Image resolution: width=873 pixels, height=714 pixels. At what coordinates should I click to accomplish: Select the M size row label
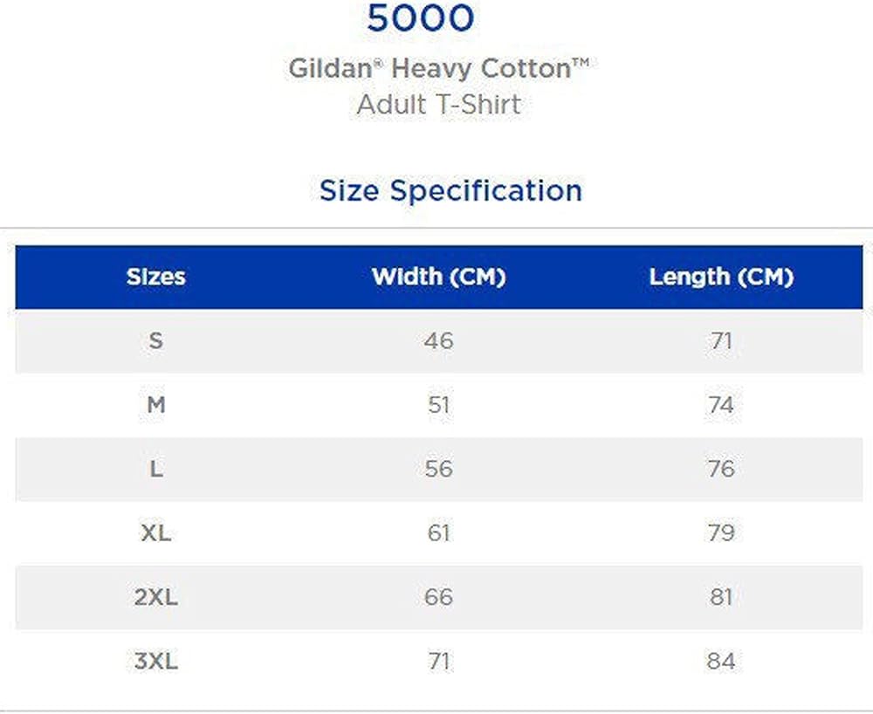(x=156, y=405)
